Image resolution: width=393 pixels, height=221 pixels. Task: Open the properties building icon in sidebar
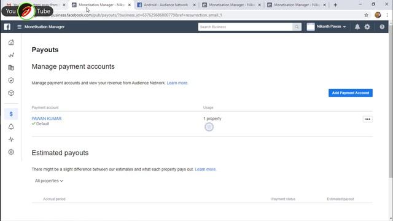click(x=11, y=68)
